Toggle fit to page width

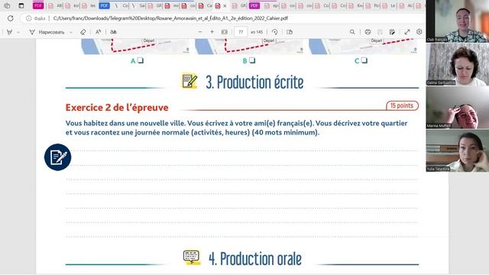click(224, 32)
